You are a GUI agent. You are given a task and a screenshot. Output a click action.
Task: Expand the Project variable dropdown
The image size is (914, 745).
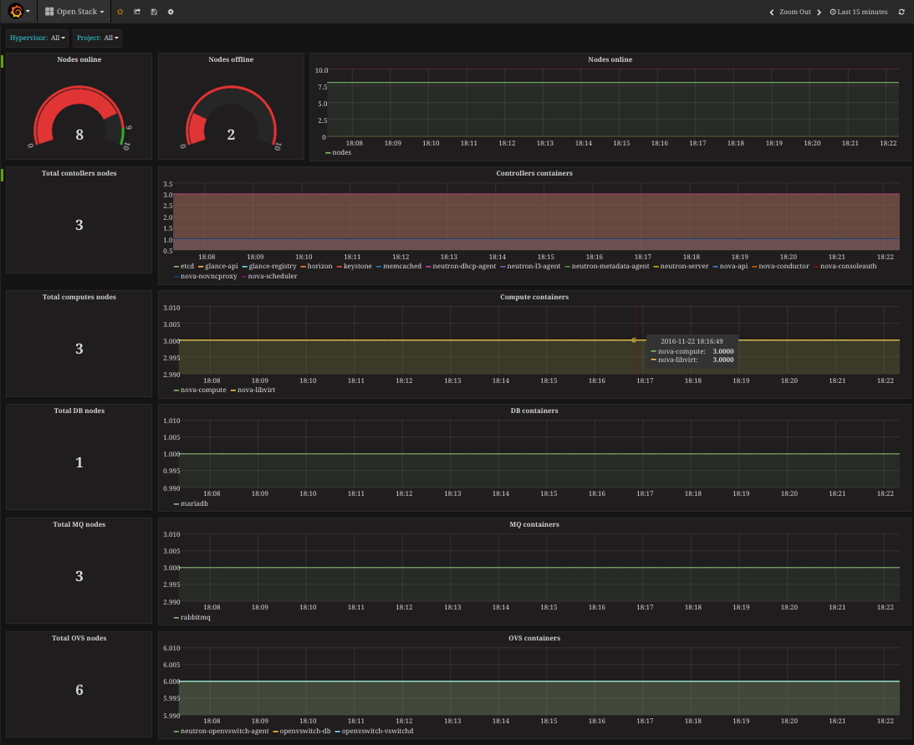pos(111,38)
